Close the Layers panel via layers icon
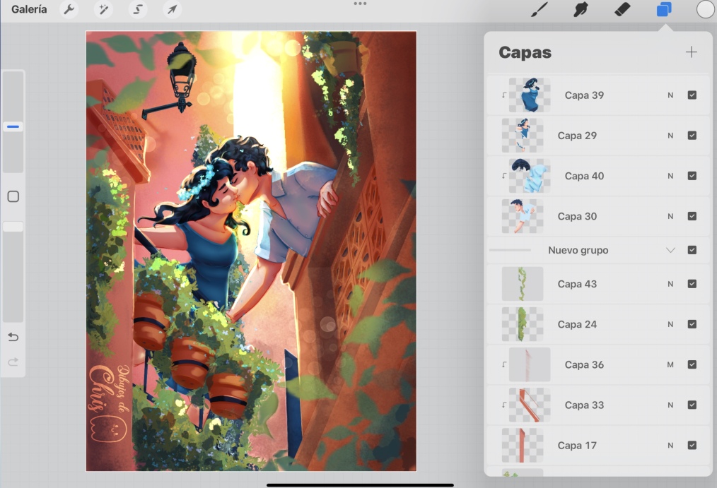Screen dimensions: 717x488 [663, 10]
